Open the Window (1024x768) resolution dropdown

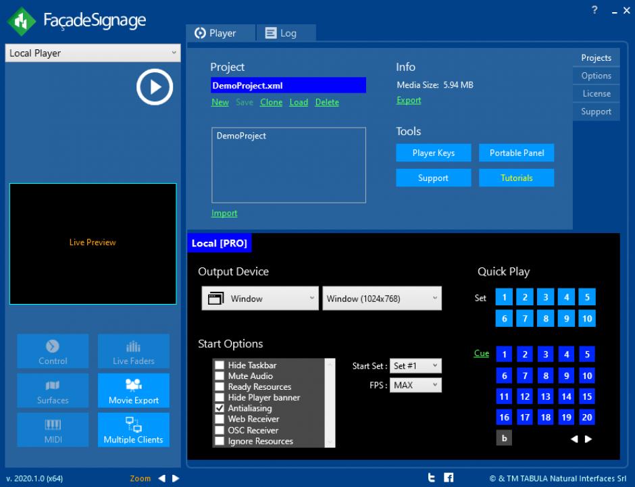(x=382, y=299)
